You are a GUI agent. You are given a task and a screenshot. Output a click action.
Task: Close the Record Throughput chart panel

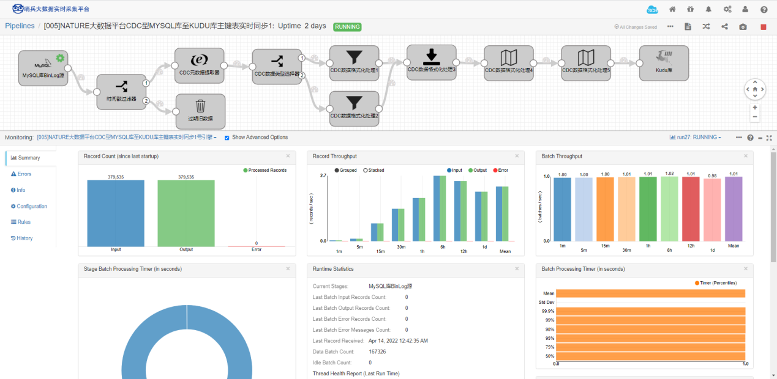(517, 156)
